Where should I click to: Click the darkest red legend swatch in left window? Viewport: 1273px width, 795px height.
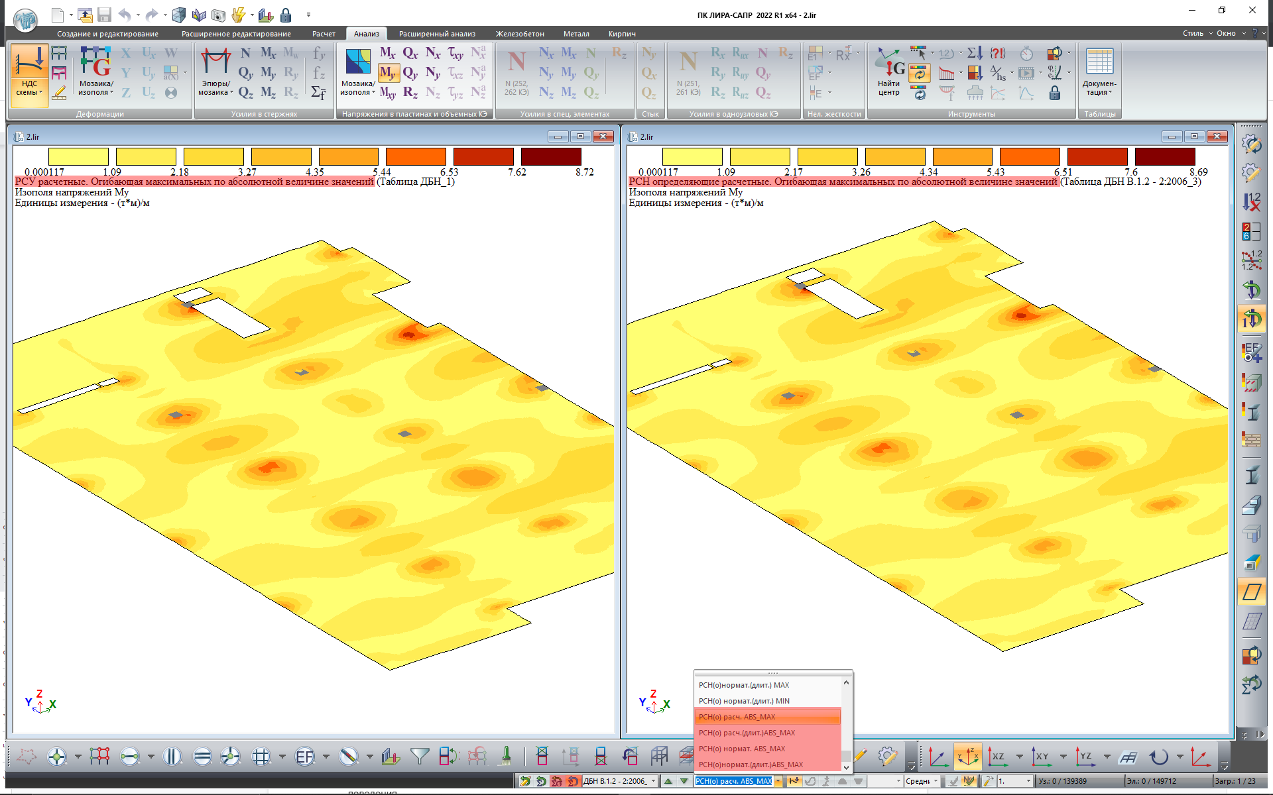click(551, 156)
